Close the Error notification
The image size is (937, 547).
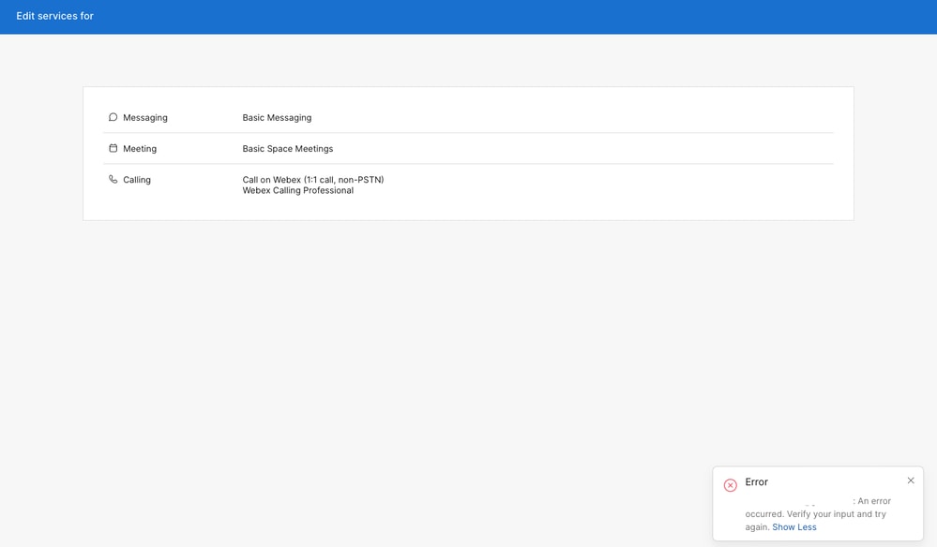click(911, 480)
